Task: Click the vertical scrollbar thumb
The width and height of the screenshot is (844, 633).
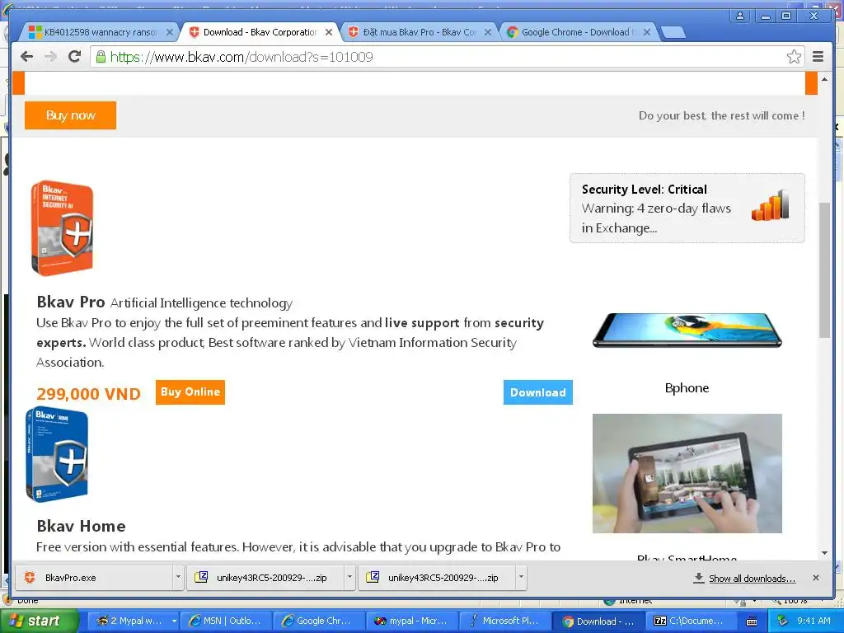Action: coord(824,270)
